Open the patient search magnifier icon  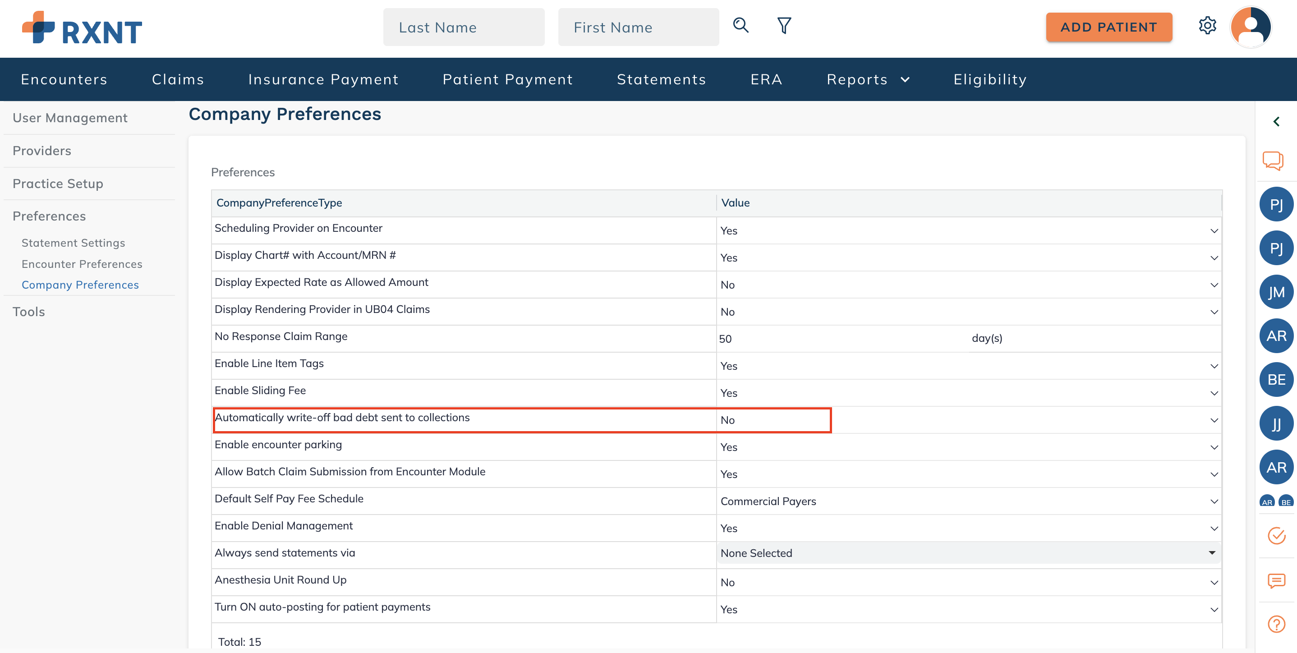[x=740, y=26]
